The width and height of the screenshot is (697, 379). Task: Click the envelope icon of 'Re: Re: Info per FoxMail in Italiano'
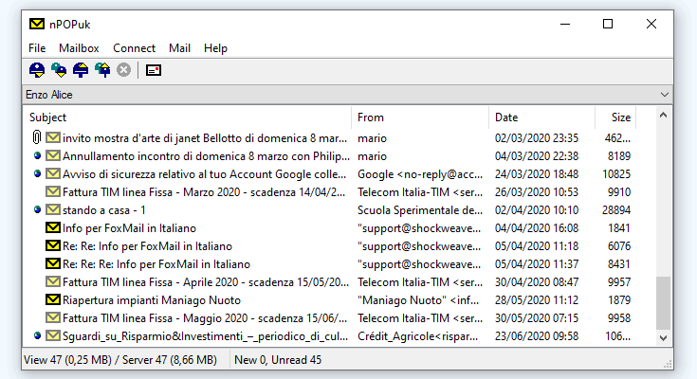[53, 245]
